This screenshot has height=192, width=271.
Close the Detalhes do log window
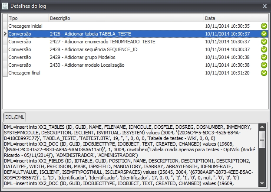[x=265, y=6]
